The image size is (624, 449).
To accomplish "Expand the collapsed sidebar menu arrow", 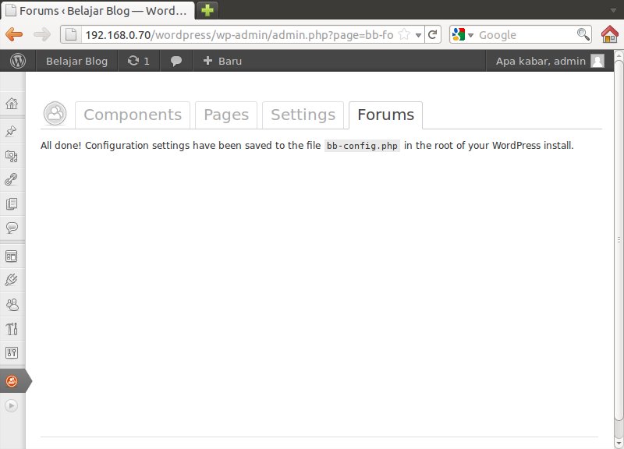I will (12, 405).
